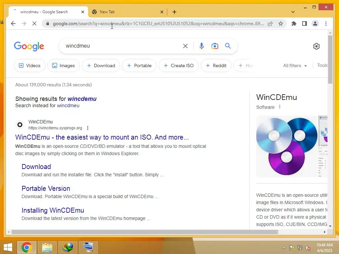Switch to the New Tab tab
The width and height of the screenshot is (339, 254).
click(127, 12)
